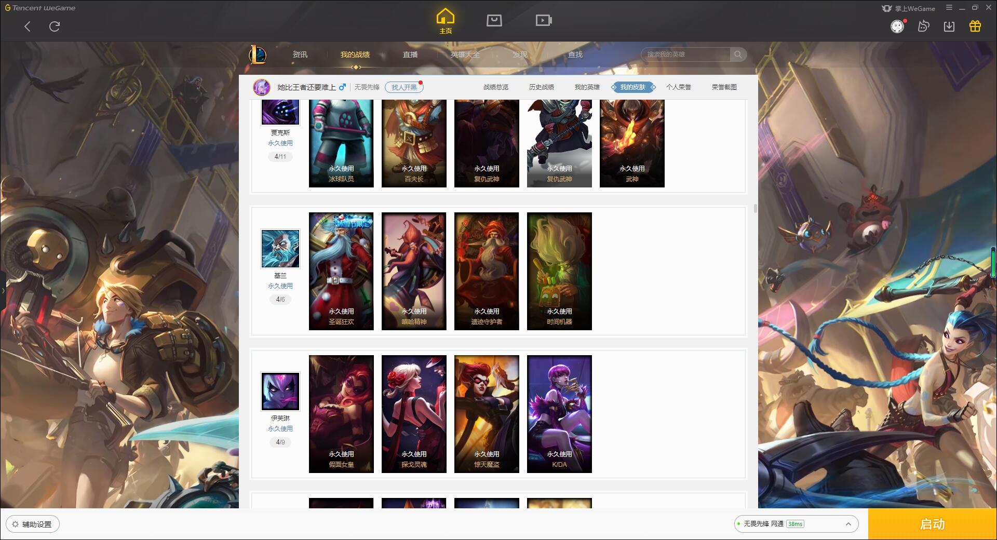
Task: Open the 英雄大全 tab
Action: coord(465,55)
